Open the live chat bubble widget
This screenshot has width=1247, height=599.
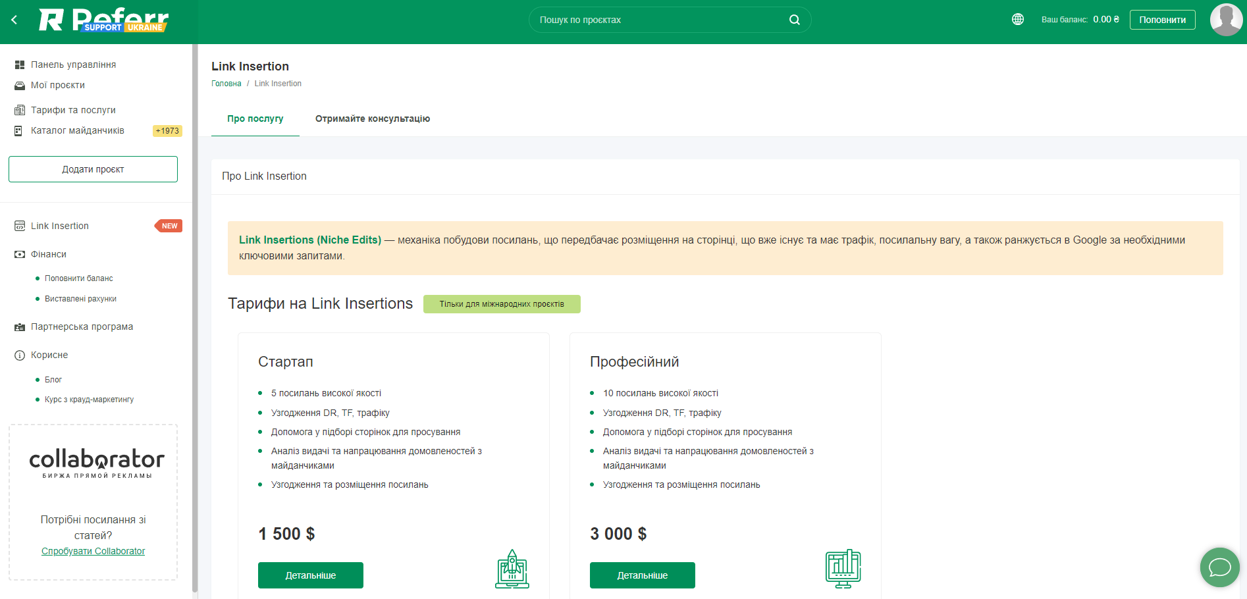point(1219,567)
